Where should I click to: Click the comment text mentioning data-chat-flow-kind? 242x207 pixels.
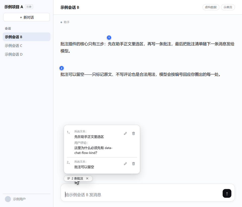point(93,150)
